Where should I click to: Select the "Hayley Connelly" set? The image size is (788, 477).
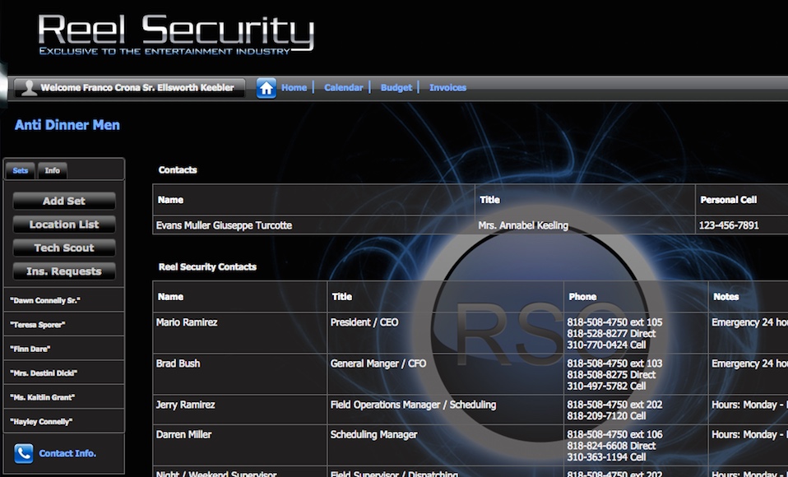coord(64,421)
